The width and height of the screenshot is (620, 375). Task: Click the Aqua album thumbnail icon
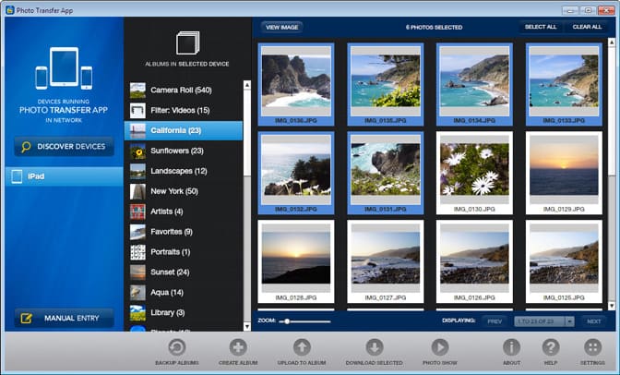tap(137, 292)
